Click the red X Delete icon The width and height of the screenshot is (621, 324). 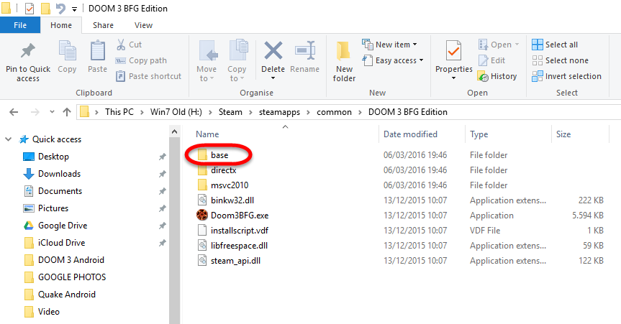click(273, 51)
